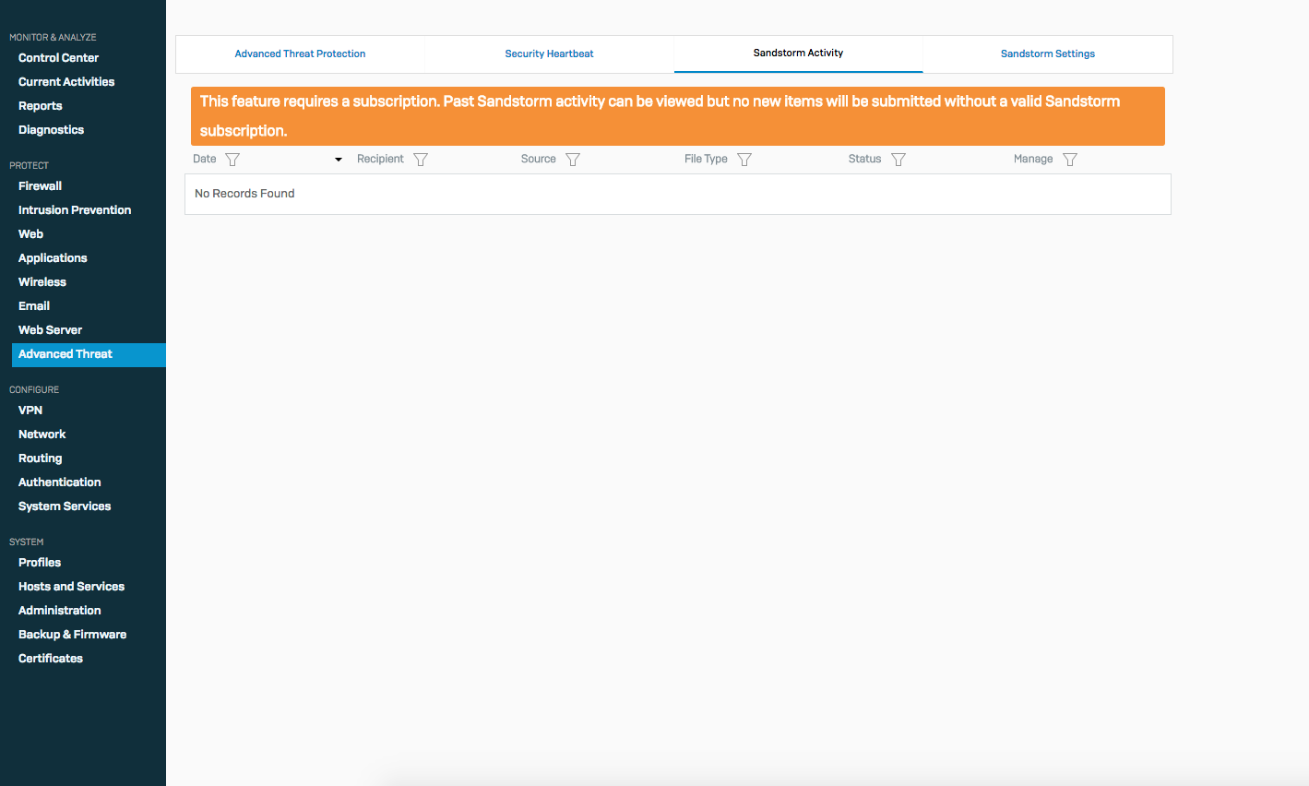1309x786 pixels.
Task: Toggle the Date column sort arrow
Action: 339,160
